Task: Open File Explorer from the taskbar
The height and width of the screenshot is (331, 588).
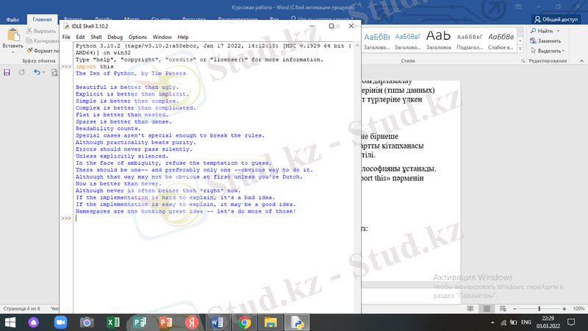Action: [270, 322]
